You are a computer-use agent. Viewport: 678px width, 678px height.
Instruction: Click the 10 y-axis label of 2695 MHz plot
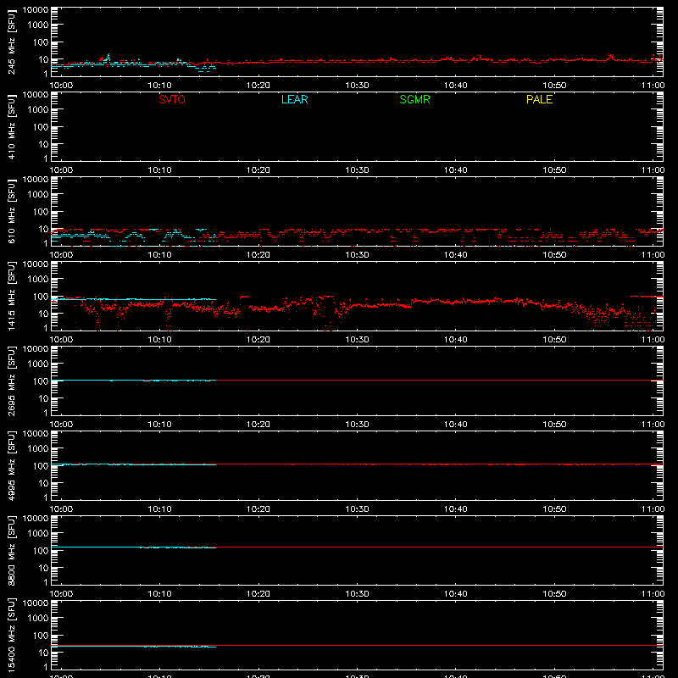click(43, 398)
